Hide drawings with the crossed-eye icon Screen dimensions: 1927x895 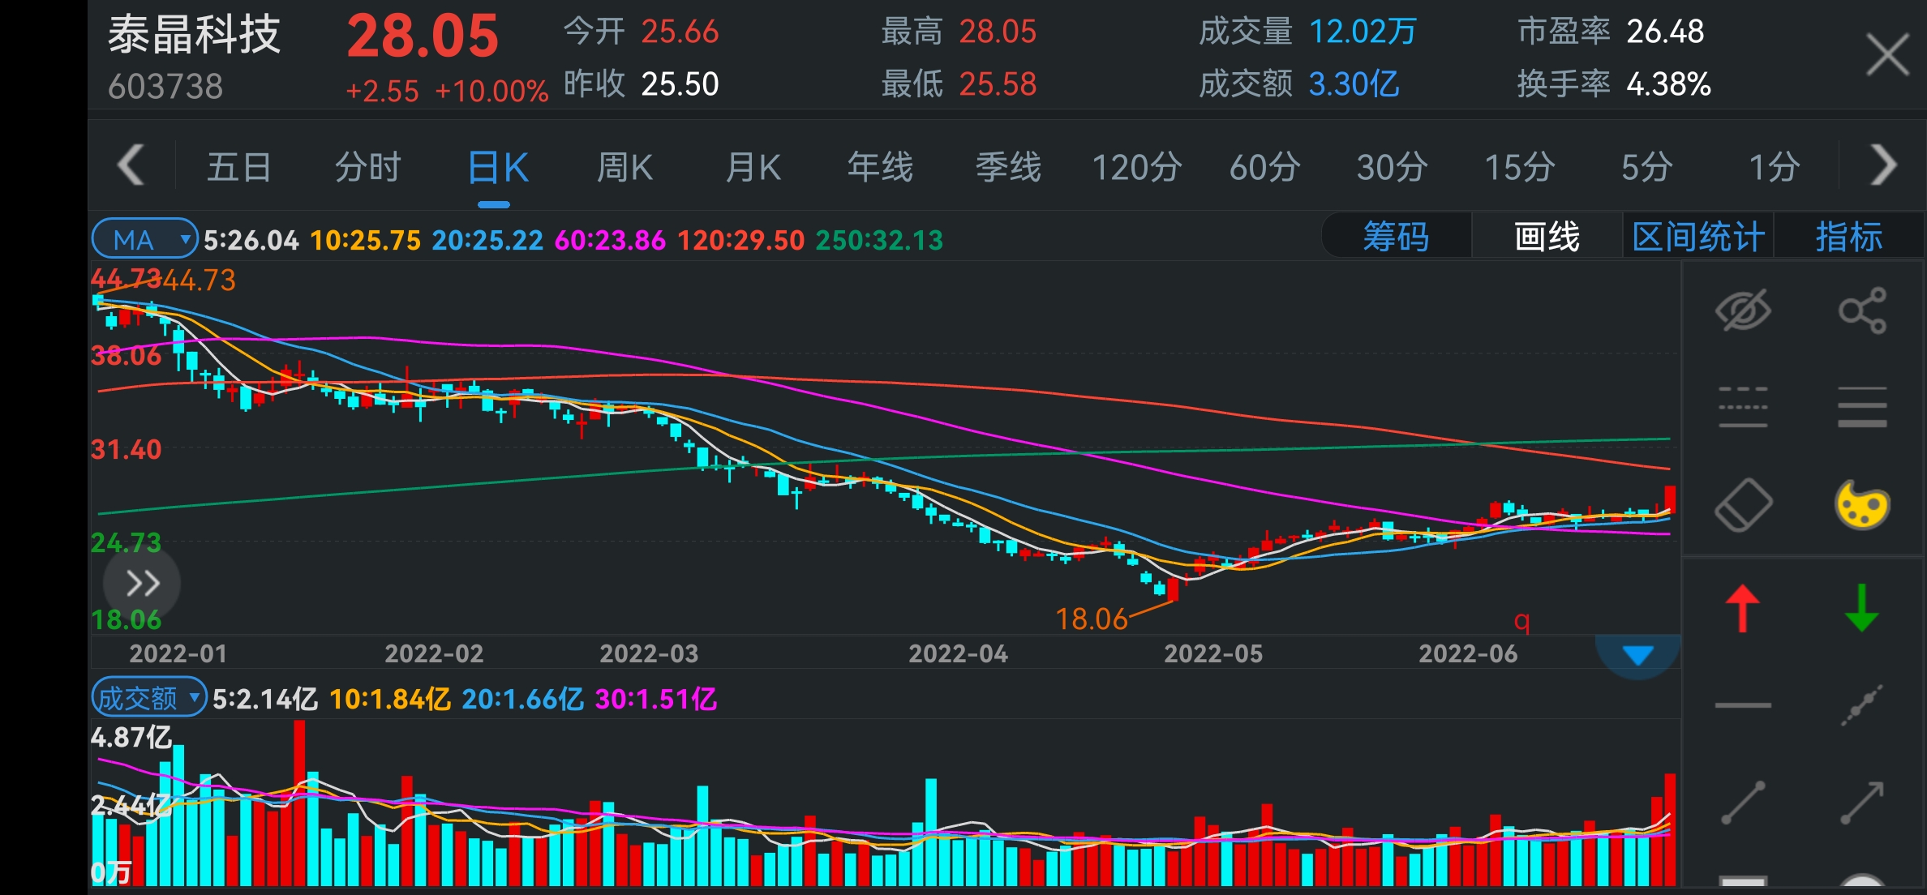pyautogui.click(x=1743, y=310)
